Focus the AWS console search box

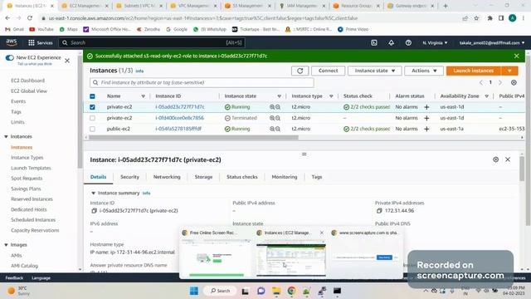pos(151,42)
